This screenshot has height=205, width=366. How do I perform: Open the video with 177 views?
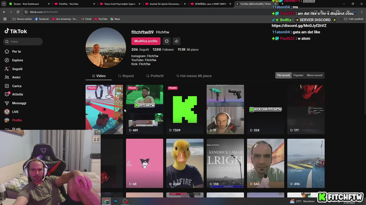tap(306, 109)
